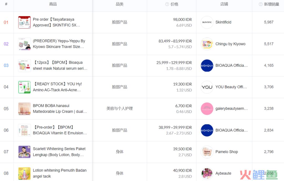Open SKINTIFIC 5X pre-order product thumbnail
The height and width of the screenshot is (181, 284).
(x=24, y=22)
